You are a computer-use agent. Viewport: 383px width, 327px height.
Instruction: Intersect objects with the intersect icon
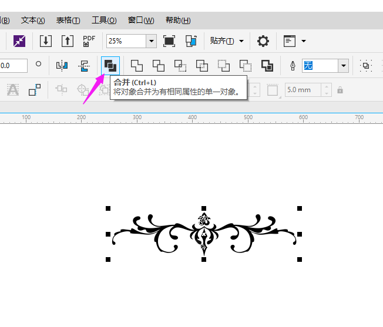180,65
